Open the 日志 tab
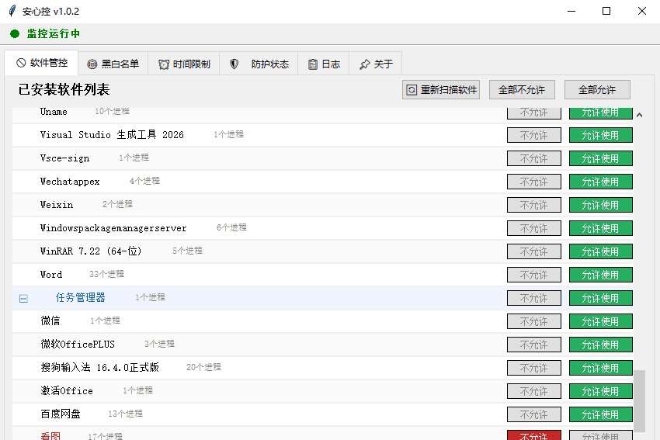660x440 pixels. (x=324, y=64)
